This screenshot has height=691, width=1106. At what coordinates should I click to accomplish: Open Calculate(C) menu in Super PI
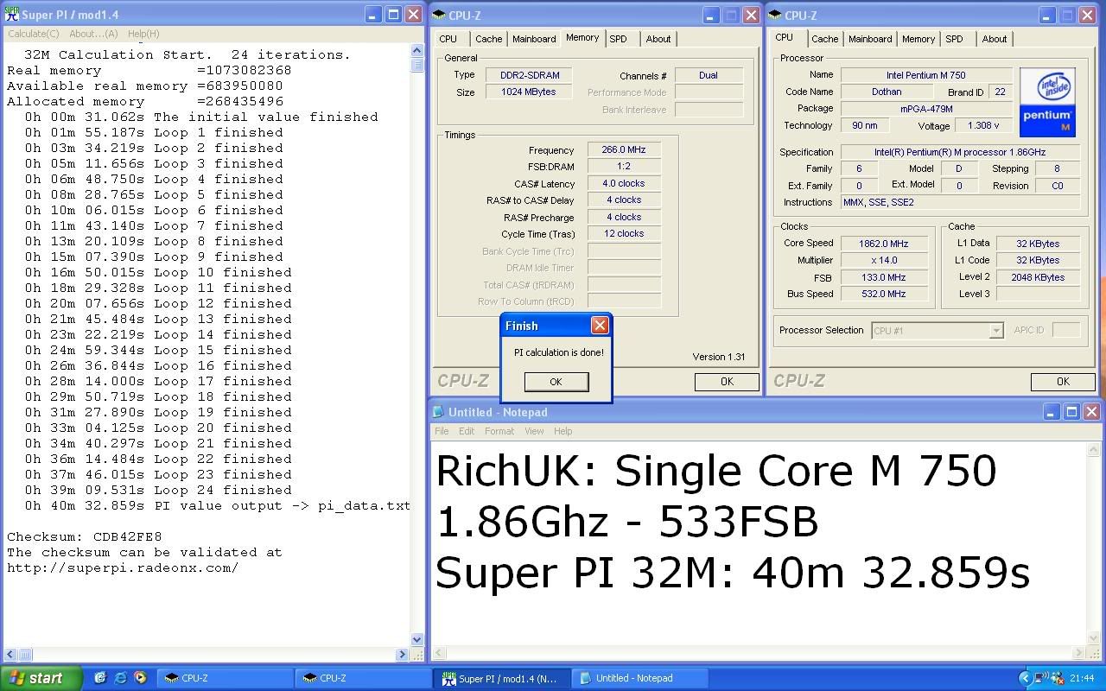click(x=34, y=34)
